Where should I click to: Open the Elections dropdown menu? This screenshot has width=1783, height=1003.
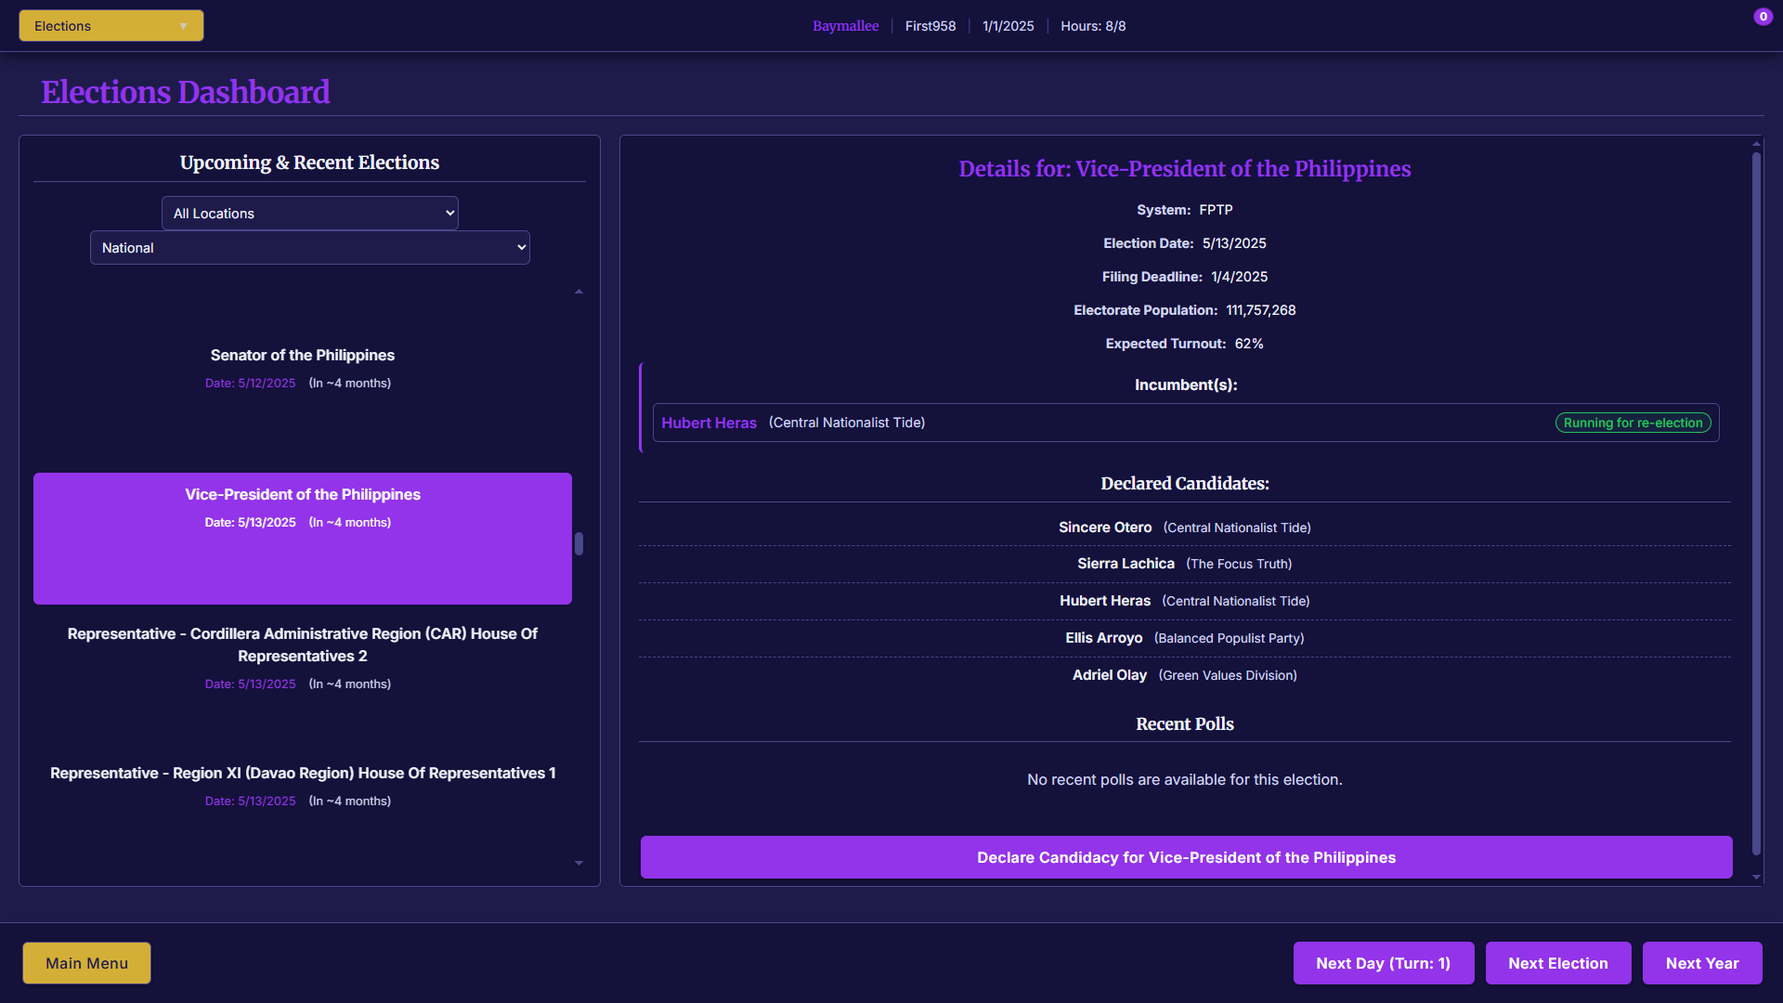pyautogui.click(x=111, y=26)
